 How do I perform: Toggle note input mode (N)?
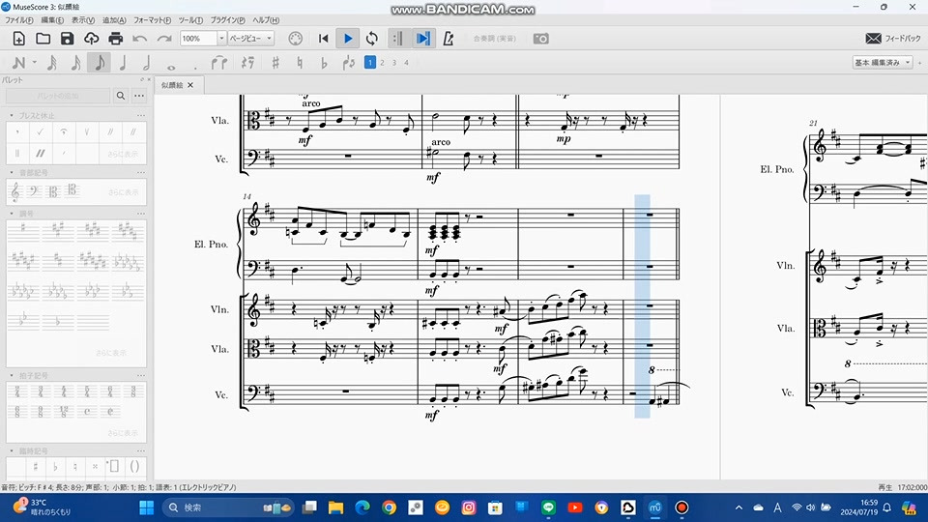point(19,63)
